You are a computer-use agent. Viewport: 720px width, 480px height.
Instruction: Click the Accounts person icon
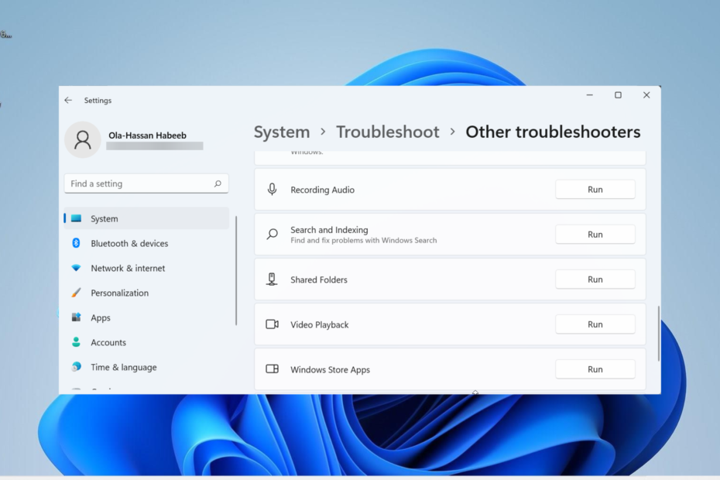tap(76, 341)
